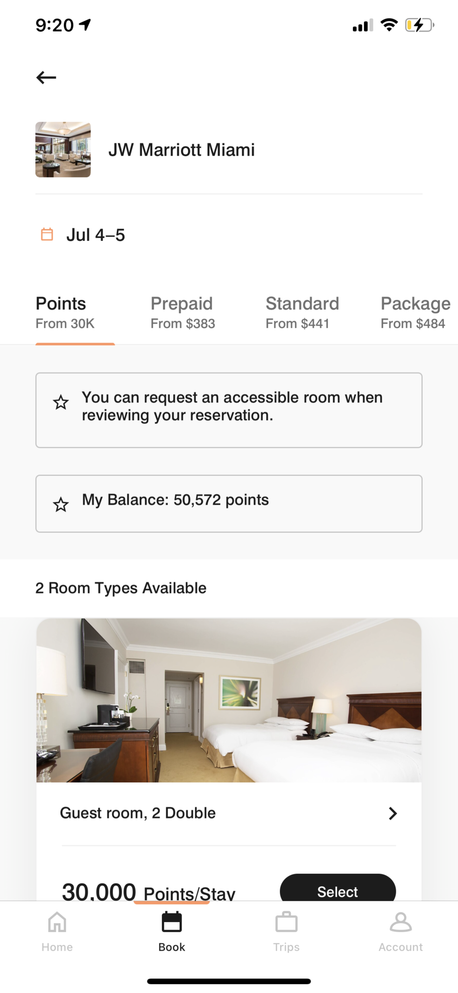The height and width of the screenshot is (993, 458).
Task: Tap the Book calendar icon
Action: point(172,922)
